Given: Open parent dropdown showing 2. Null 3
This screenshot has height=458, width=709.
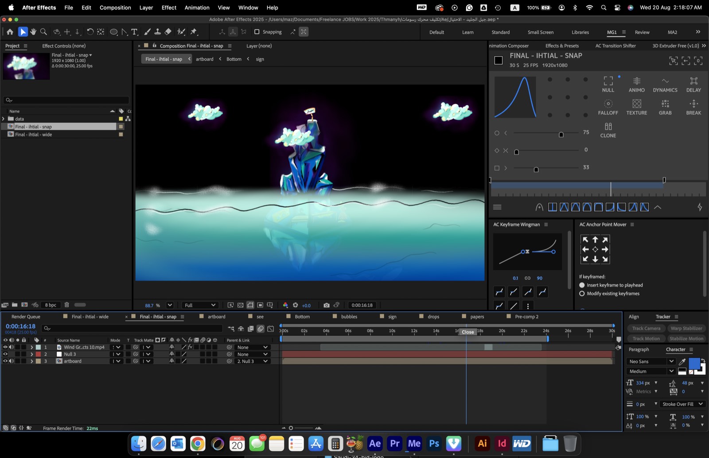Looking at the screenshot, I should coord(252,361).
